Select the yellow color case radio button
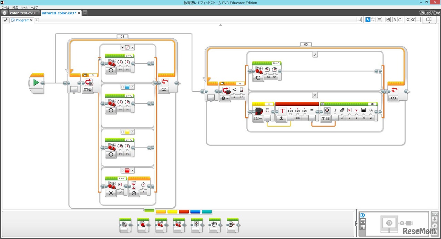This screenshot has height=239, width=441. 122,132
